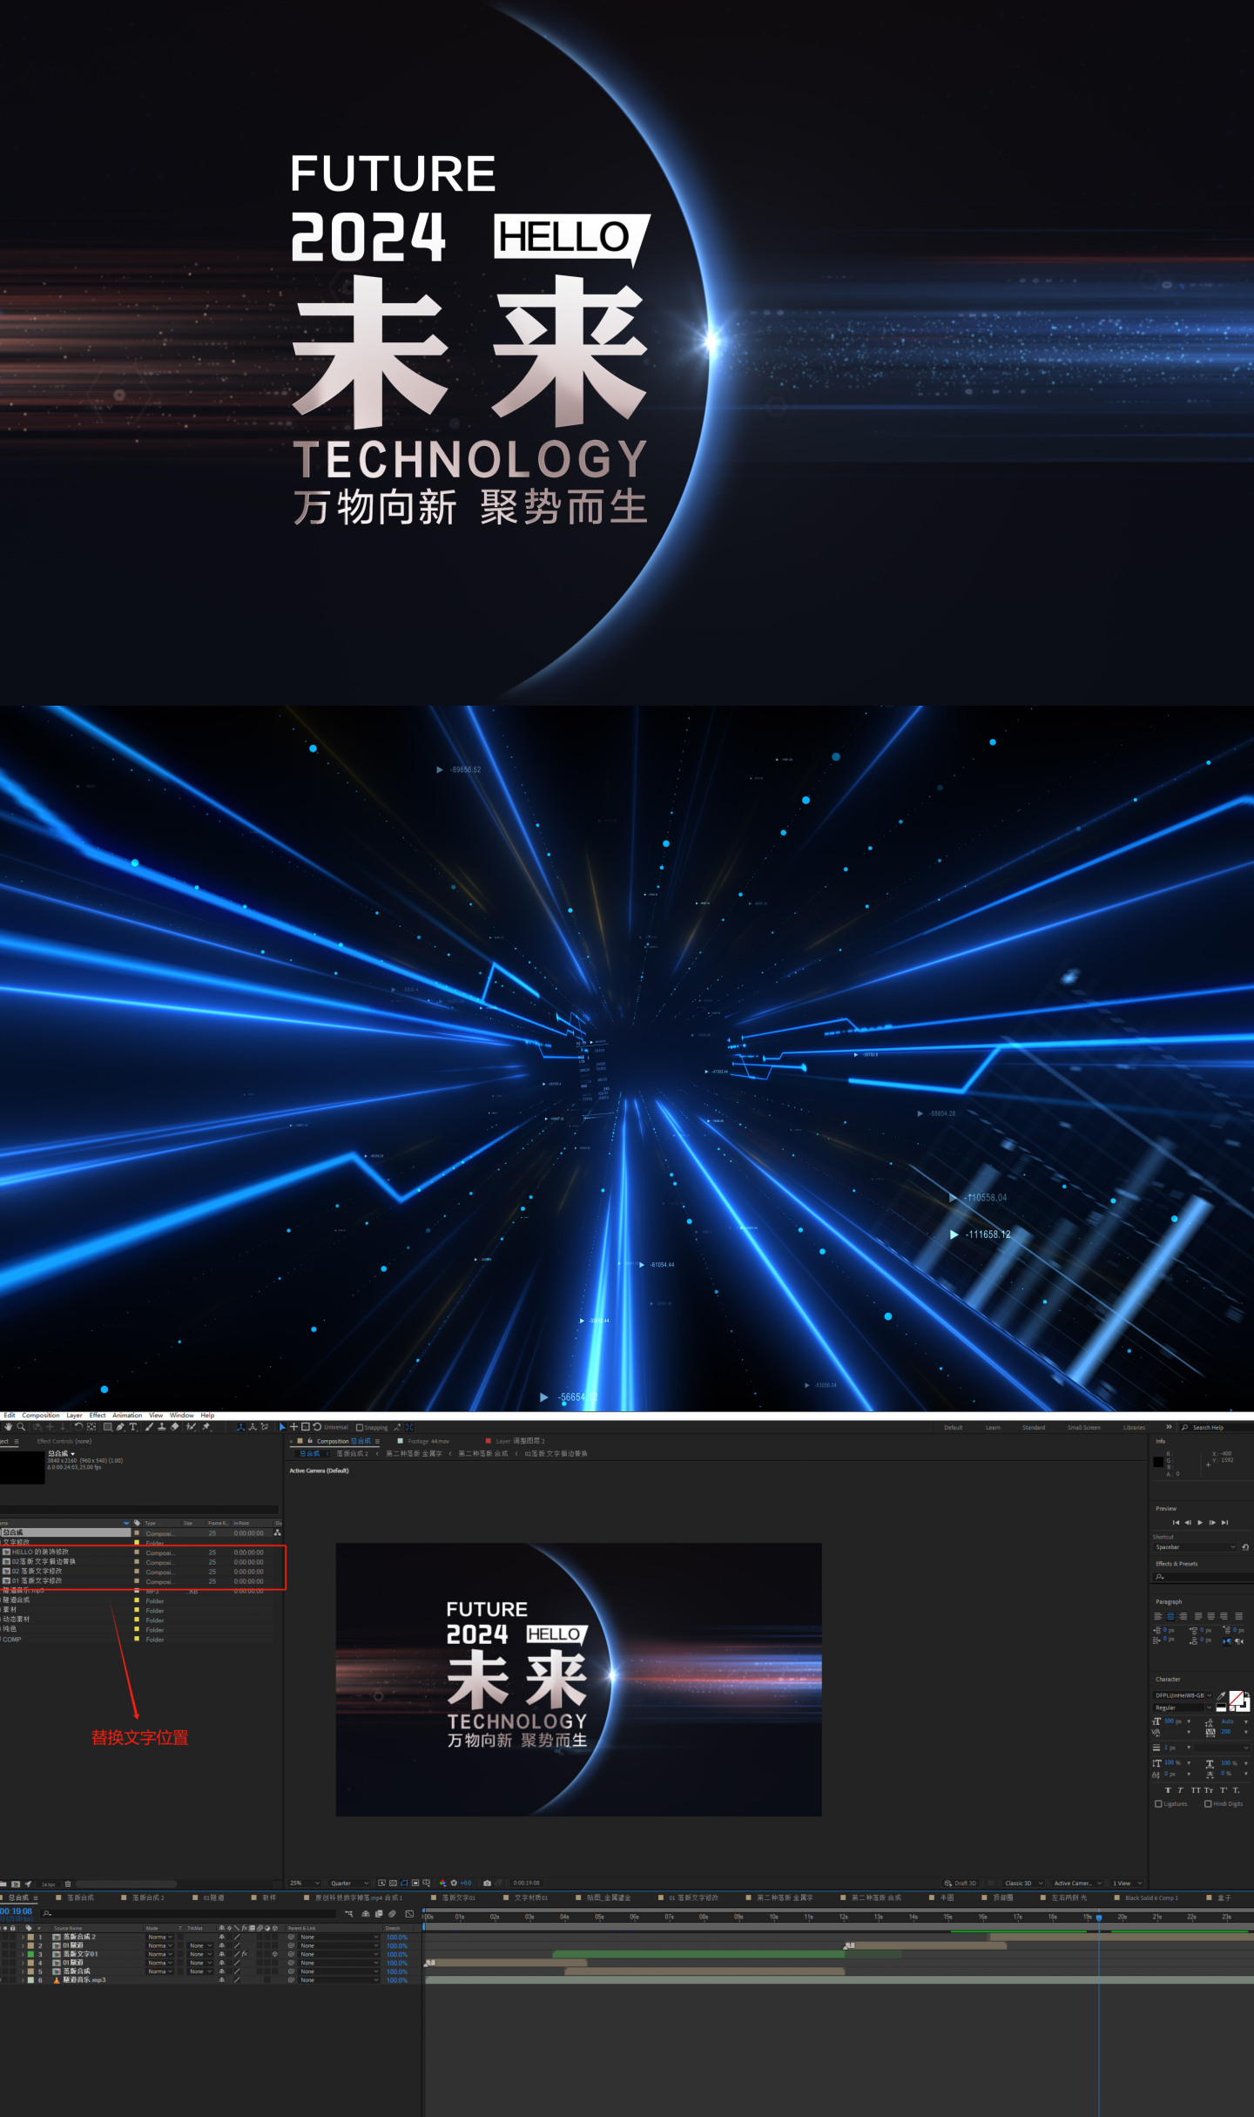Select the Puppet Pin tool
This screenshot has height=2117, width=1254.
pyautogui.click(x=206, y=1427)
